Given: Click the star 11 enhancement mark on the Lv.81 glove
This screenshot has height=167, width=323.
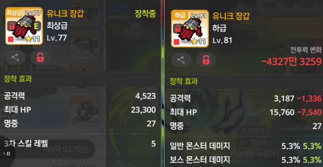Looking at the screenshot, I should click(199, 42).
